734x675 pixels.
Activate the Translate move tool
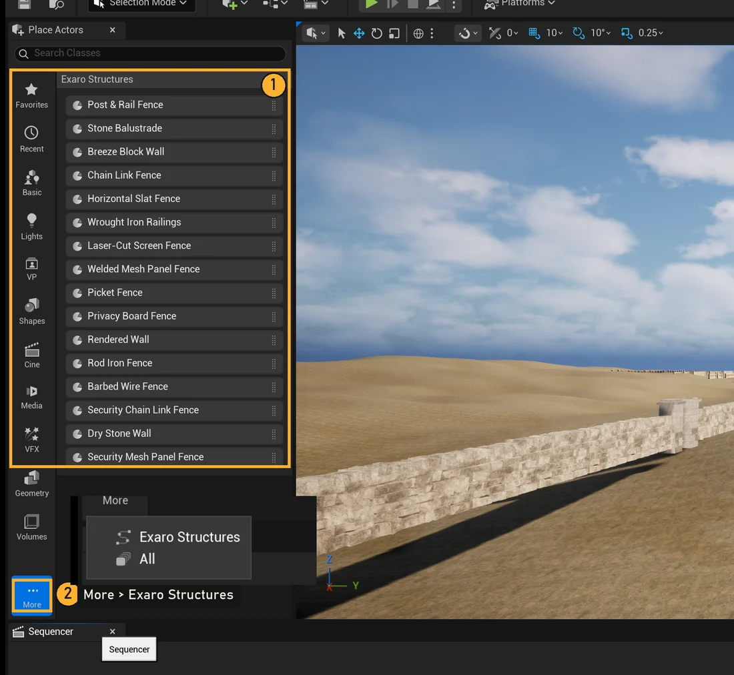click(x=359, y=33)
